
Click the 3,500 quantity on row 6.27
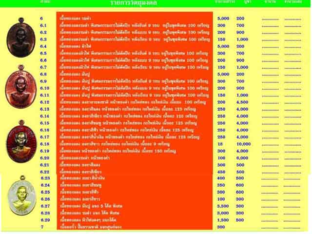[223, 206]
